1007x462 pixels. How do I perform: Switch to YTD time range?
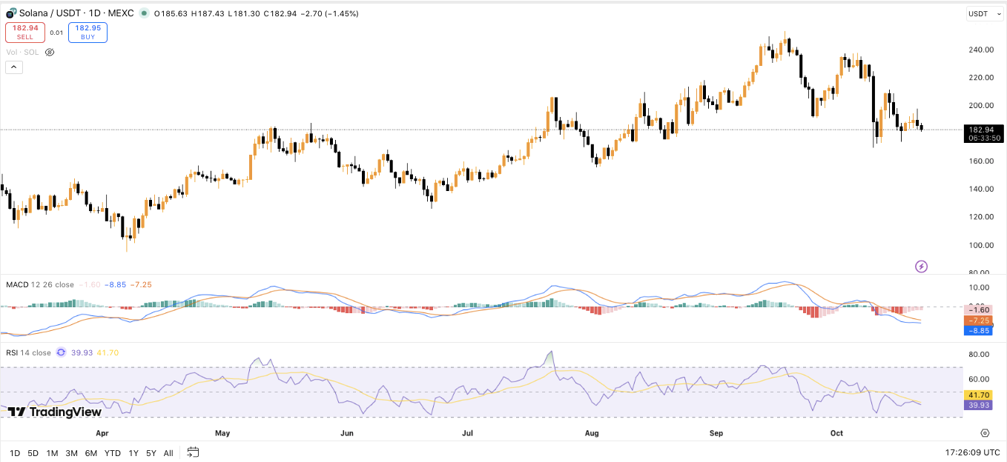tap(113, 452)
